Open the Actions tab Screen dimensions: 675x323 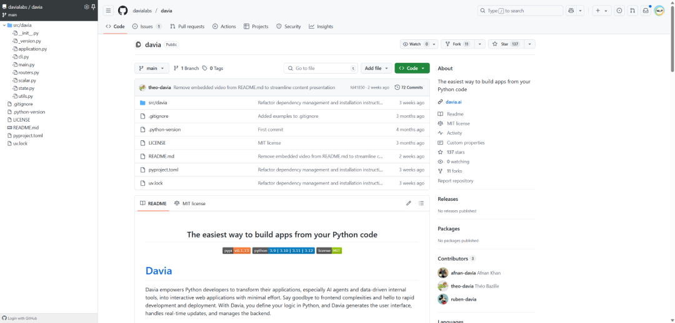(x=224, y=27)
